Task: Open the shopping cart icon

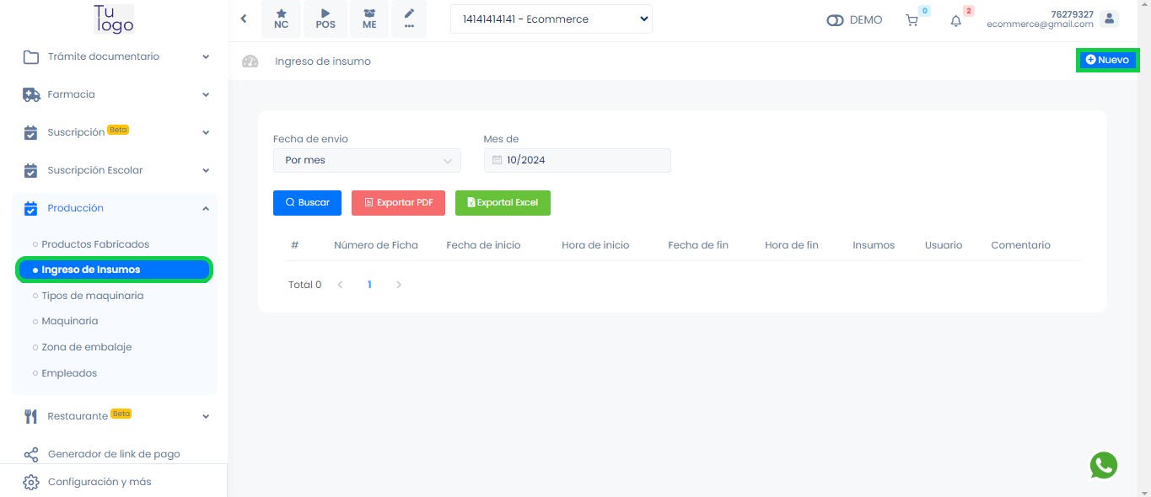Action: click(x=912, y=20)
